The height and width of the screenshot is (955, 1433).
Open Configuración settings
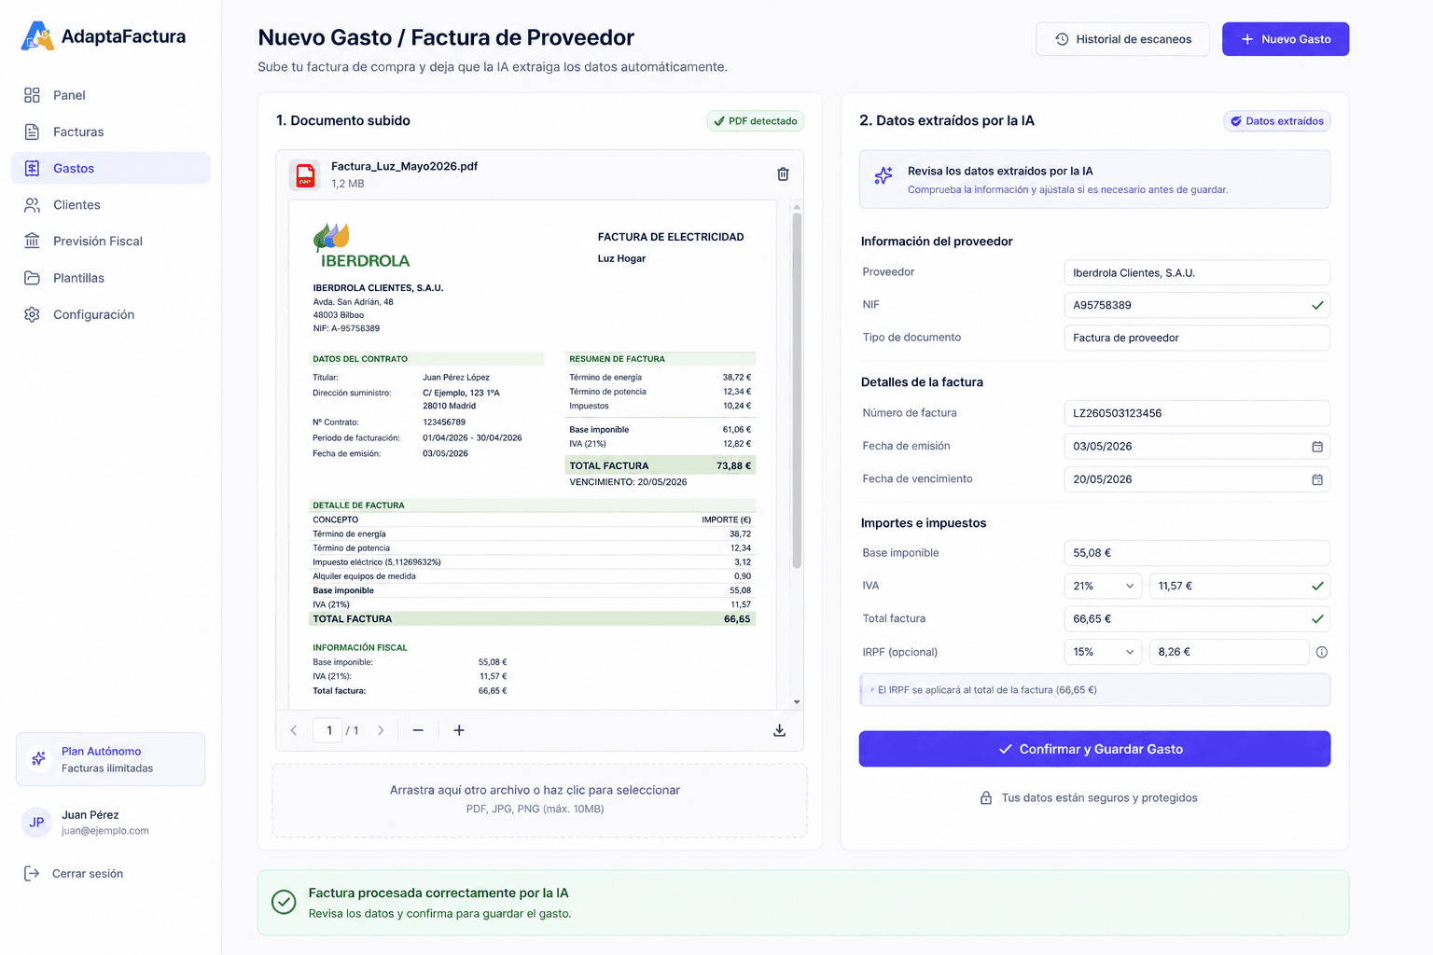click(111, 314)
